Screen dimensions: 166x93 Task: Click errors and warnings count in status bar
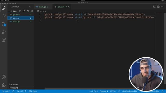pos(33,91)
